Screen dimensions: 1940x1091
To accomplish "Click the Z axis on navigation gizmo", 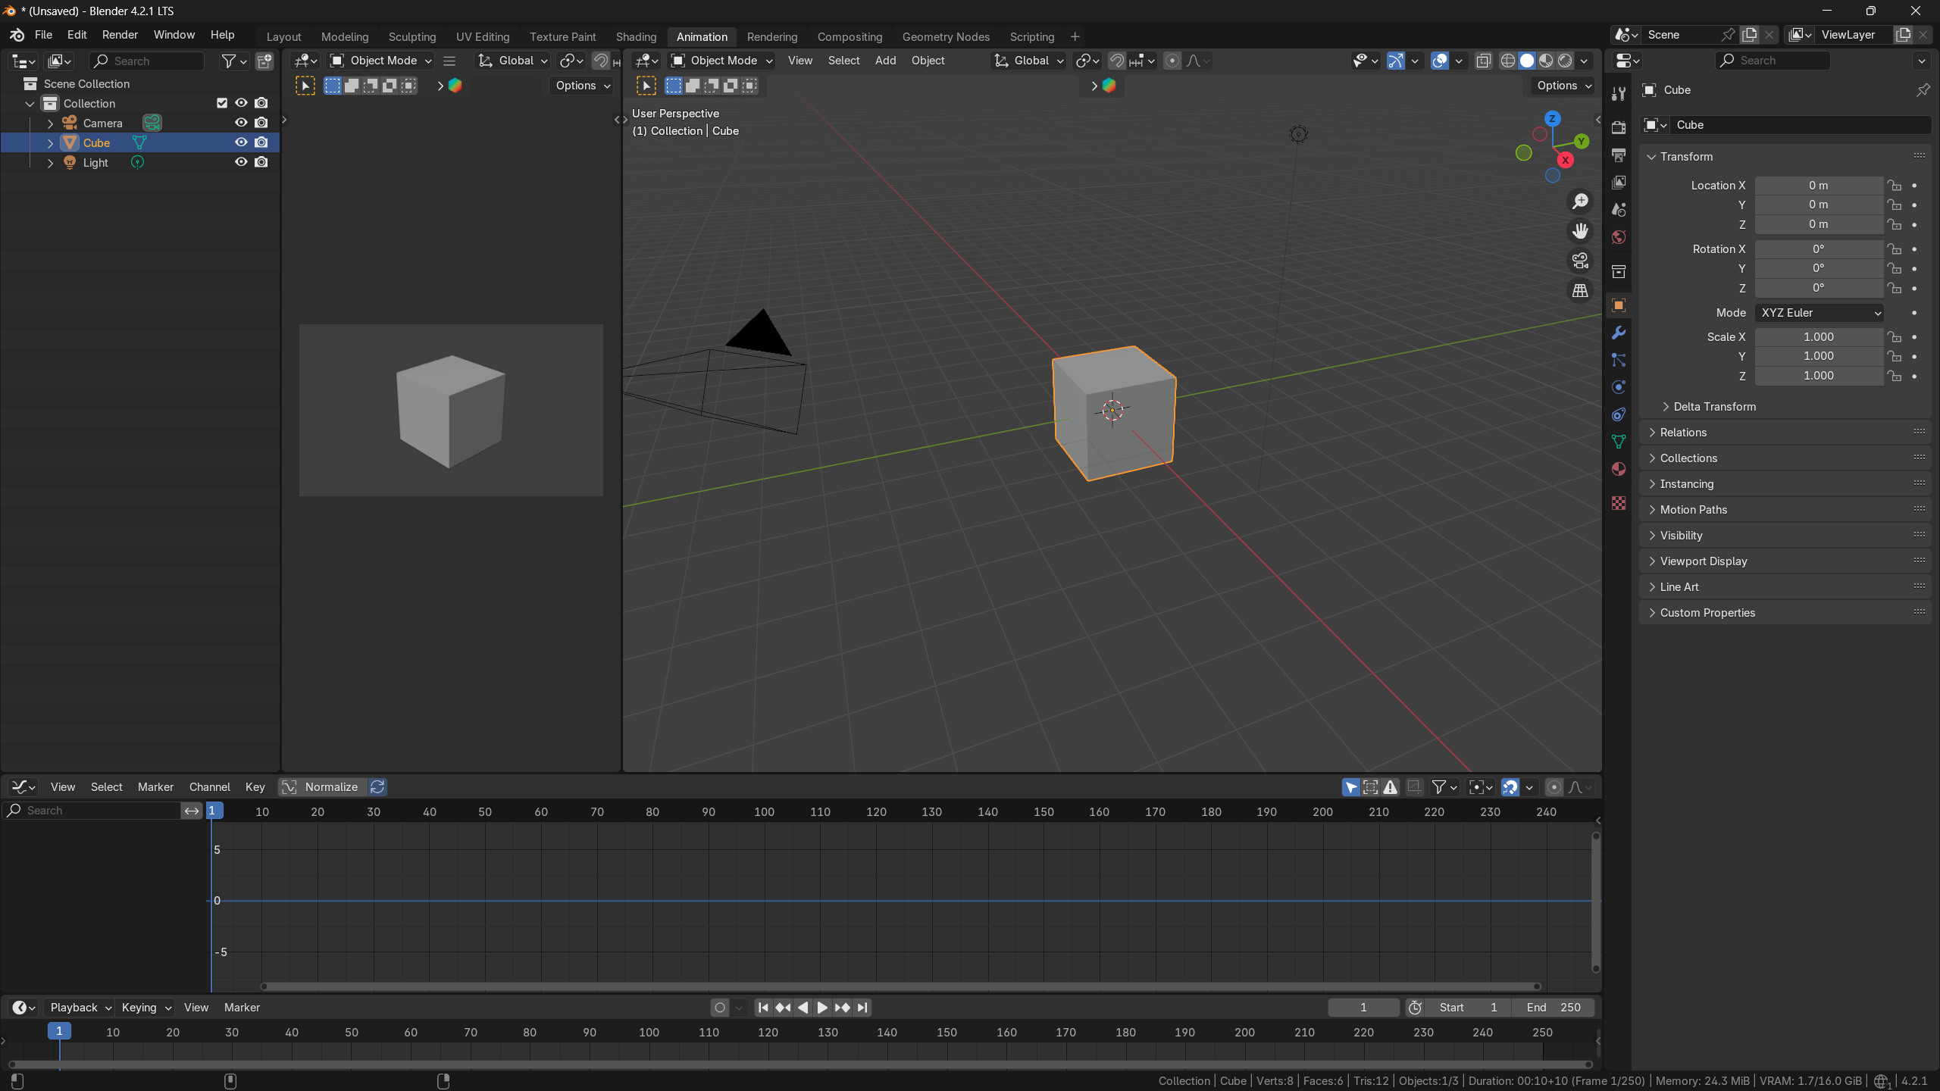I will 1552,119.
